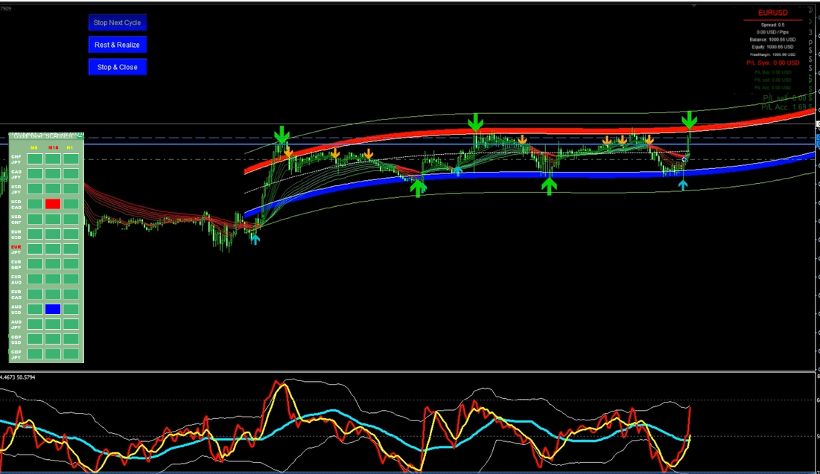This screenshot has height=474, width=820.
Task: Click the leftmost large green sell arrow
Action: (x=282, y=134)
